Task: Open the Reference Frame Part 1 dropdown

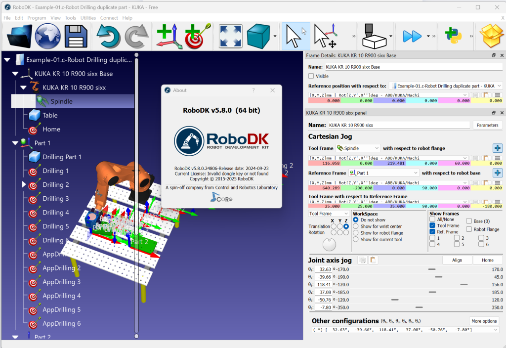Action: click(383, 173)
